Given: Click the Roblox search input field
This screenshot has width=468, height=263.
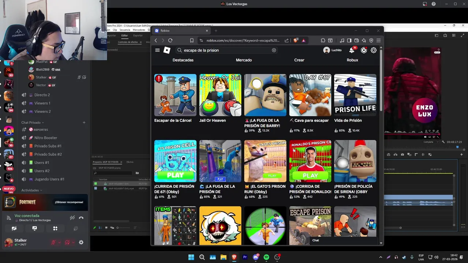Looking at the screenshot, I should tap(227, 50).
